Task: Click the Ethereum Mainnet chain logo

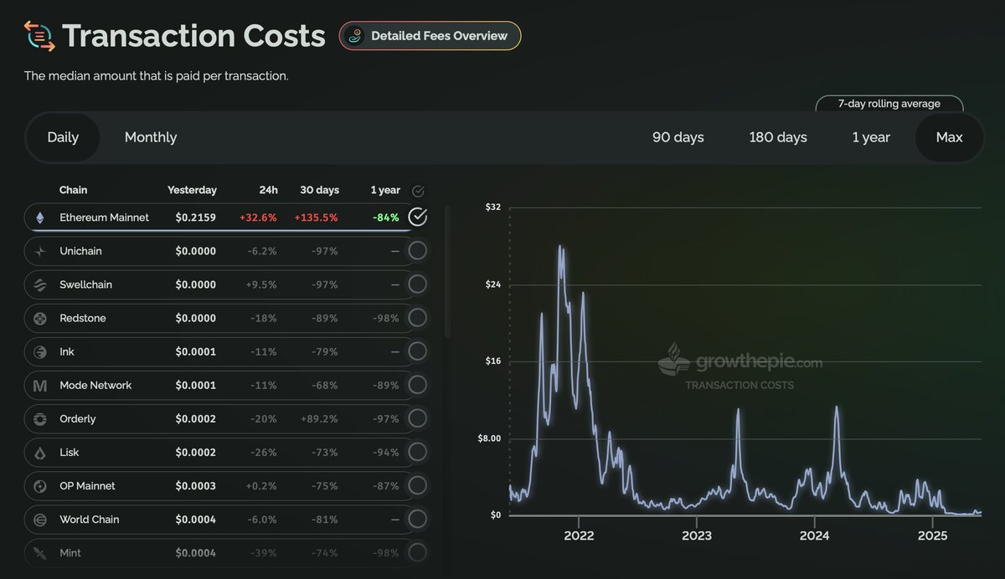Action: (x=39, y=218)
